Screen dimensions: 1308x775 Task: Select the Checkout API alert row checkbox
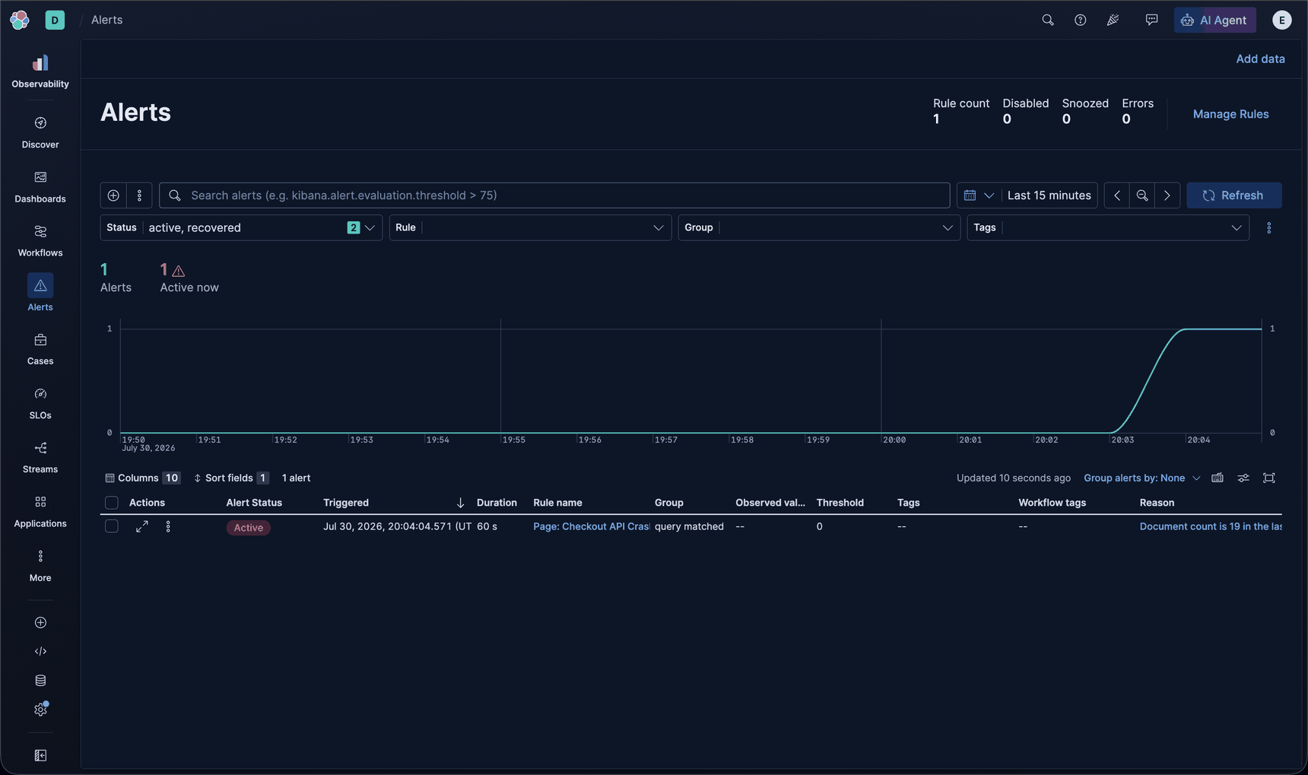tap(112, 526)
